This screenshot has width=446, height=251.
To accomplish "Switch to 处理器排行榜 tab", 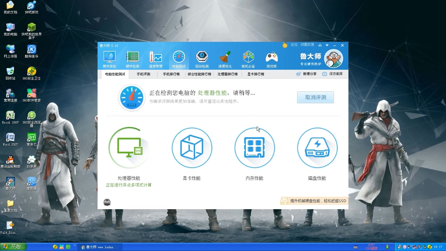I will click(228, 74).
